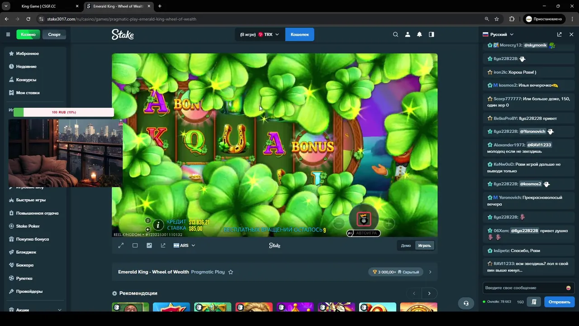
Task: Decrease bet with minus button
Action: [x=339, y=223]
